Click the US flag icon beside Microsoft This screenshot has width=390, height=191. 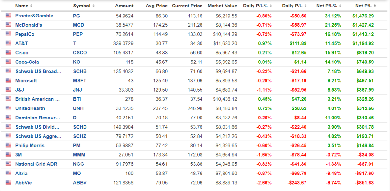[x=8, y=81]
